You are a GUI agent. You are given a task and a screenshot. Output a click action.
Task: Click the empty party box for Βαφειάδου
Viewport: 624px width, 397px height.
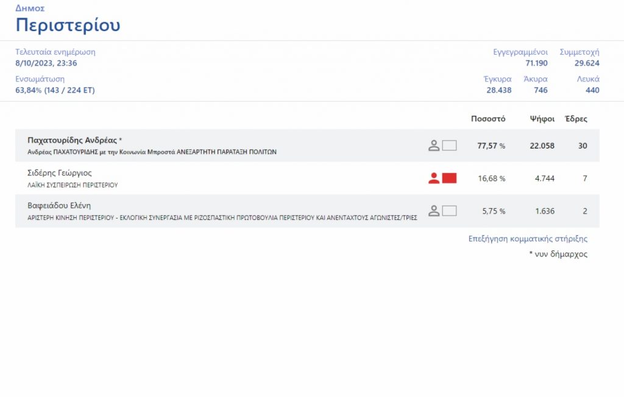[x=449, y=211]
